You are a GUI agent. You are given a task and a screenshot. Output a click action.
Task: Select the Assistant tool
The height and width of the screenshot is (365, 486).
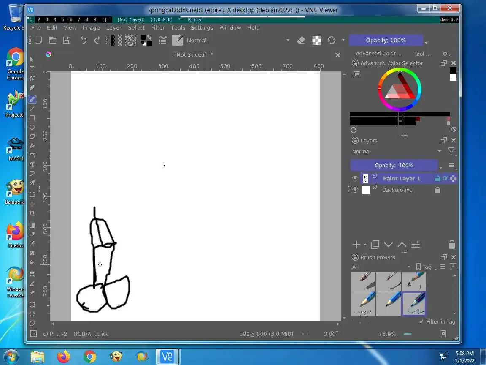coord(32,274)
